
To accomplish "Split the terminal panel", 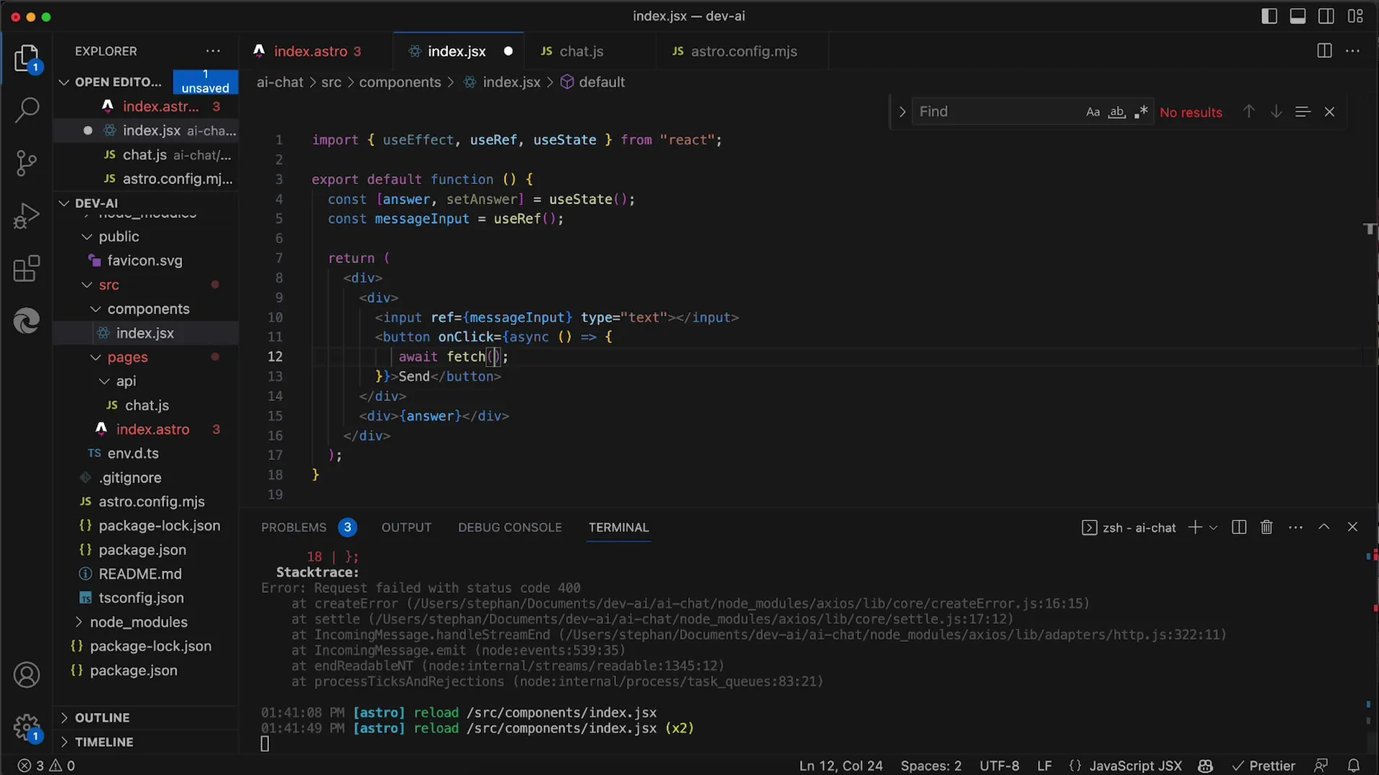I will pyautogui.click(x=1239, y=527).
